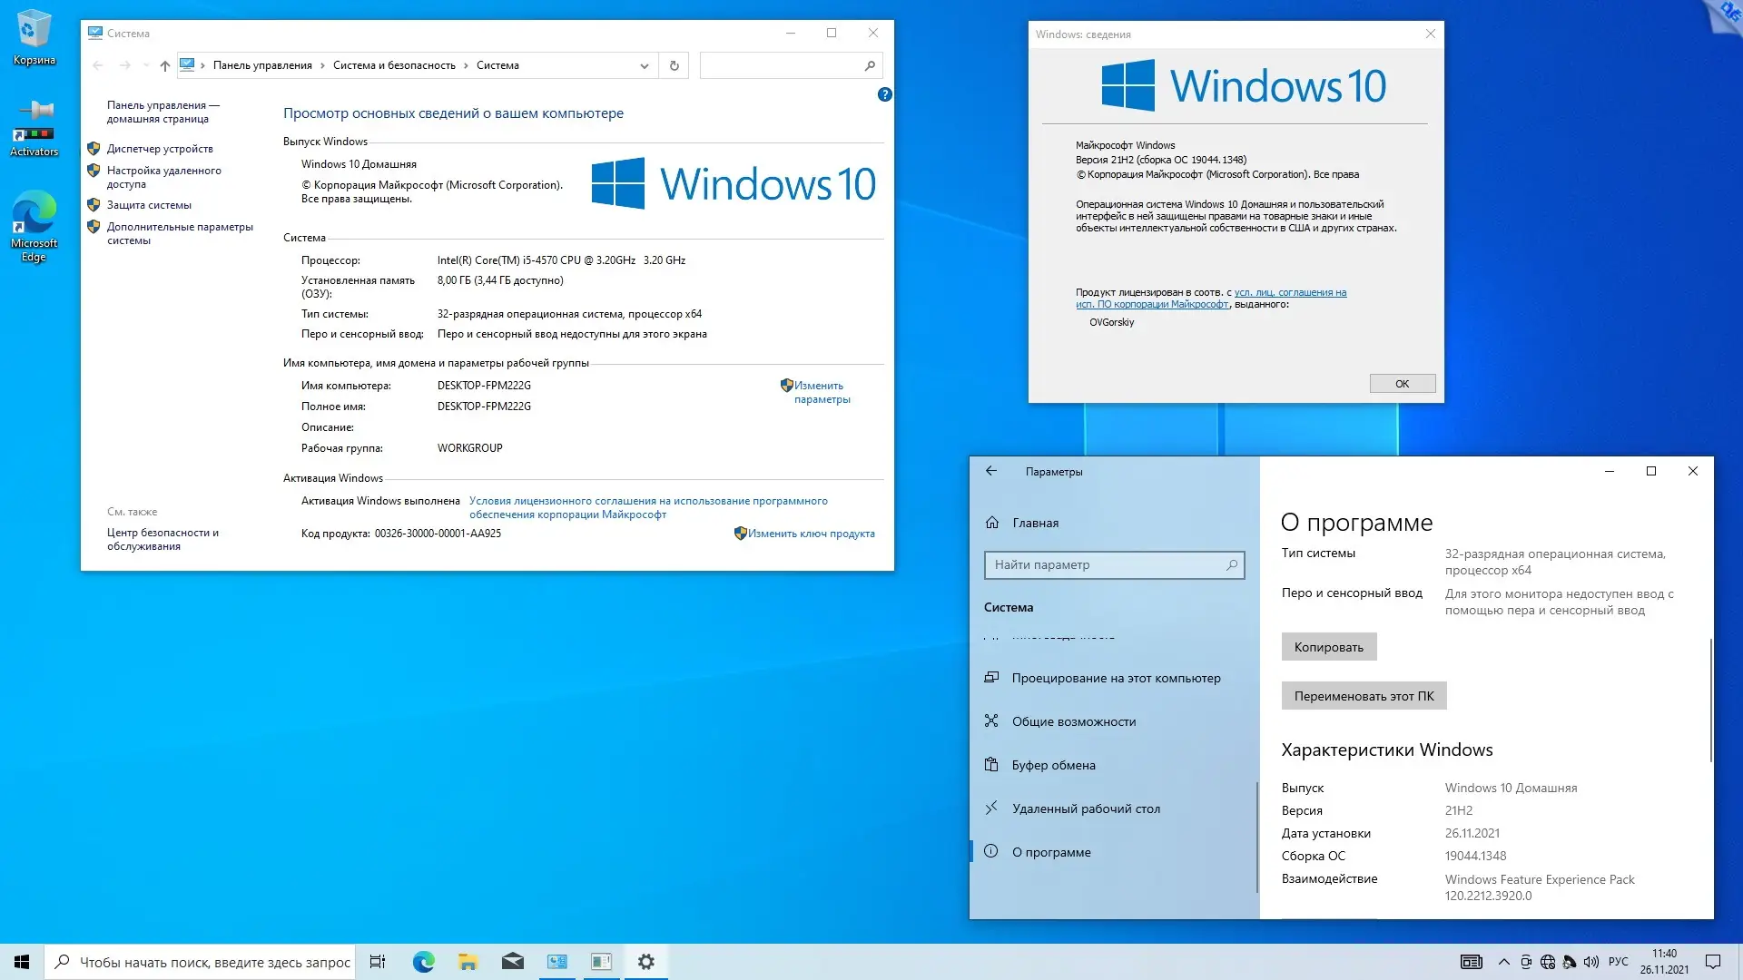This screenshot has width=1743, height=980.
Task: Open Буфер обмена settings section
Action: [1053, 765]
